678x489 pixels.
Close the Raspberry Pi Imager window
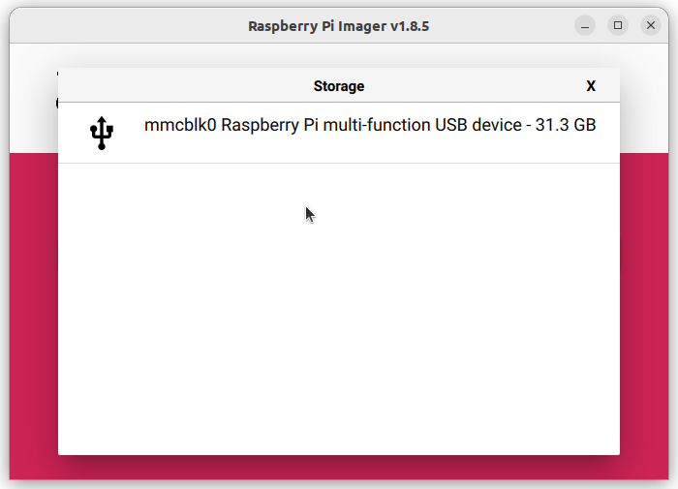click(x=650, y=25)
